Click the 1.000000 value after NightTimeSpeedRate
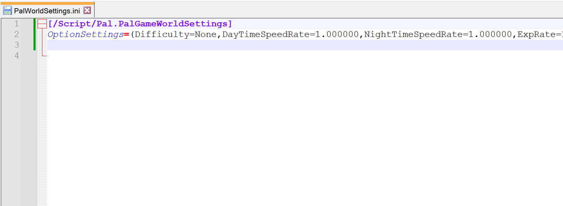The image size is (563, 206). click(x=490, y=35)
